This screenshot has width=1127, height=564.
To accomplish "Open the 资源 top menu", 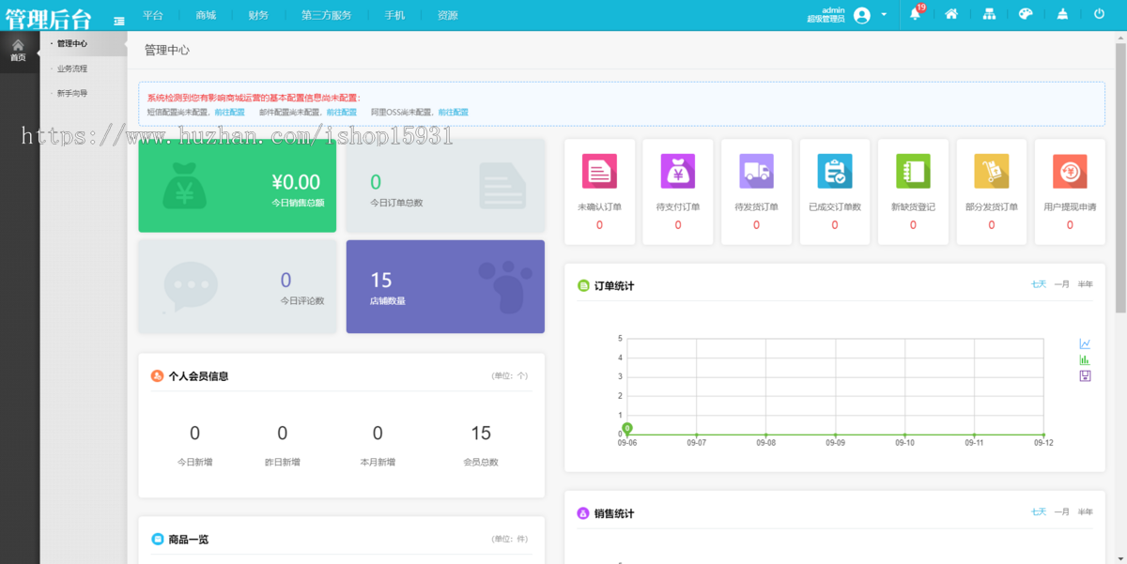I will 447,15.
